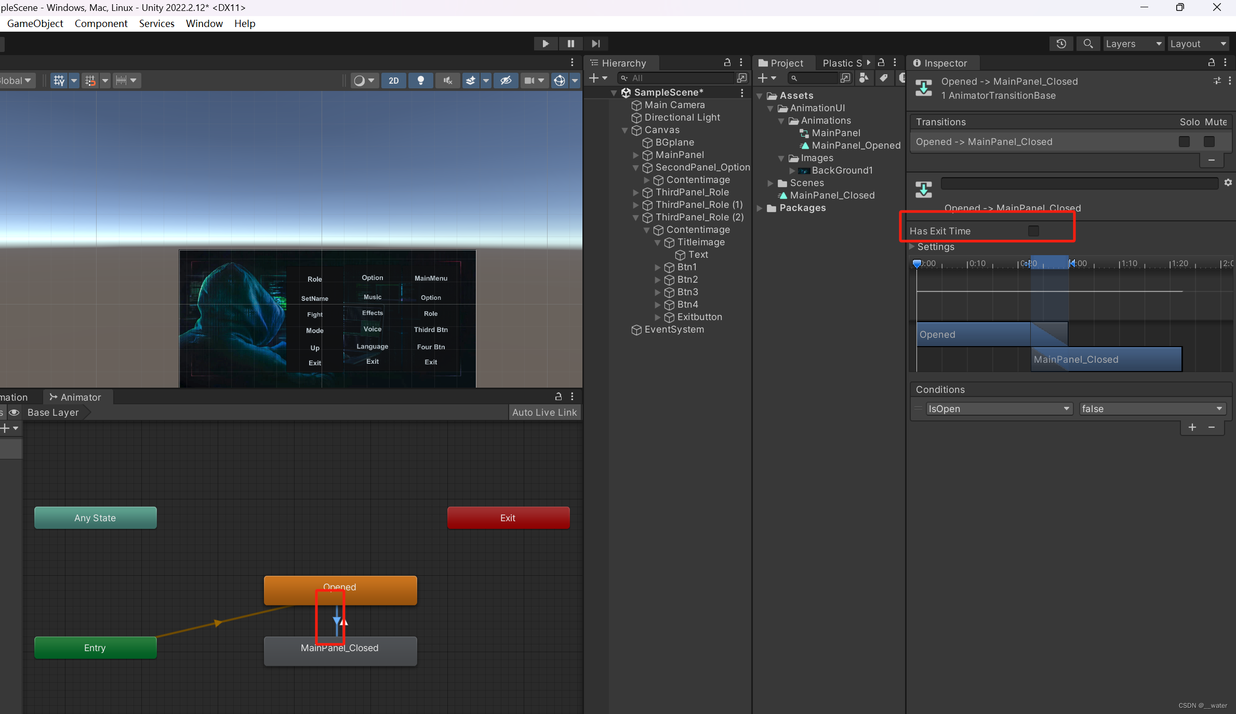This screenshot has height=714, width=1236.
Task: Open the Gizmos dropdown arrow
Action: tap(575, 81)
